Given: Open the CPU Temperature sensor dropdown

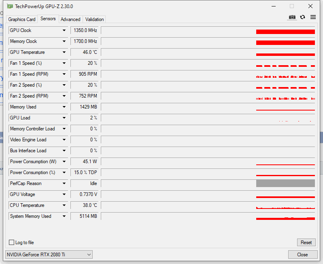Looking at the screenshot, I should click(64, 205).
